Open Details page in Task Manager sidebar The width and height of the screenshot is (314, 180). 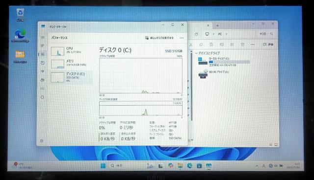[x=43, y=89]
